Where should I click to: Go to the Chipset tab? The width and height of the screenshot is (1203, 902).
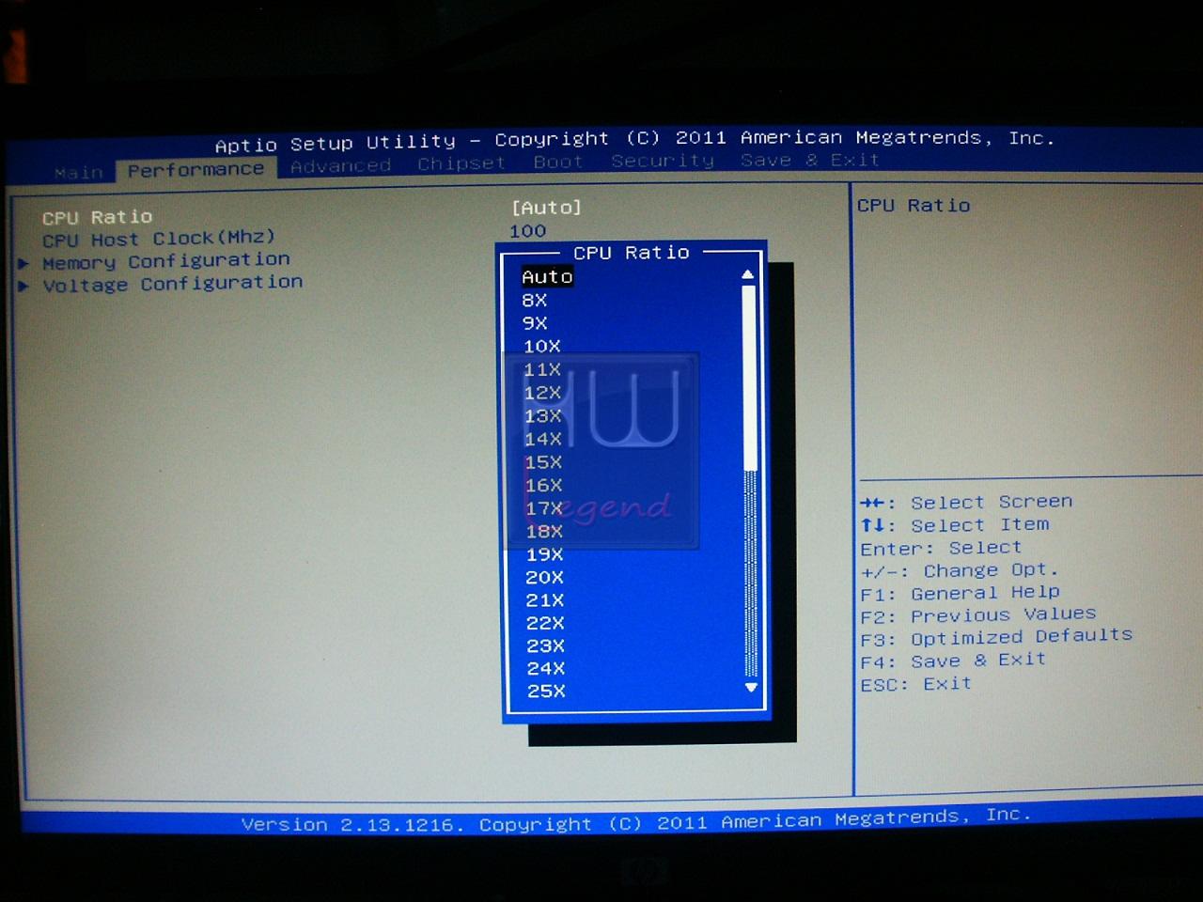pyautogui.click(x=461, y=163)
